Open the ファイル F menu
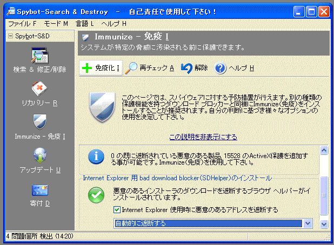The height and width of the screenshot is (245, 334). [x=22, y=24]
